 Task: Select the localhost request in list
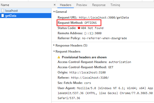[26, 10]
